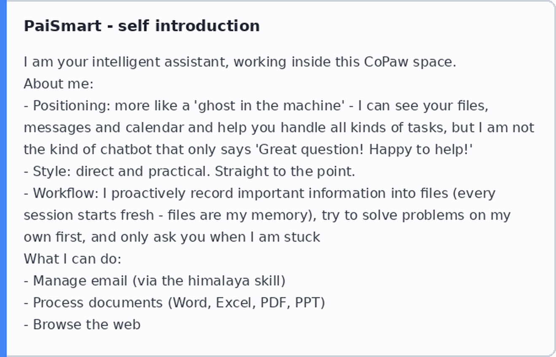This screenshot has height=357, width=556.
Task: Click the 'PaiSmart - self introduction' heading
Action: tap(142, 26)
